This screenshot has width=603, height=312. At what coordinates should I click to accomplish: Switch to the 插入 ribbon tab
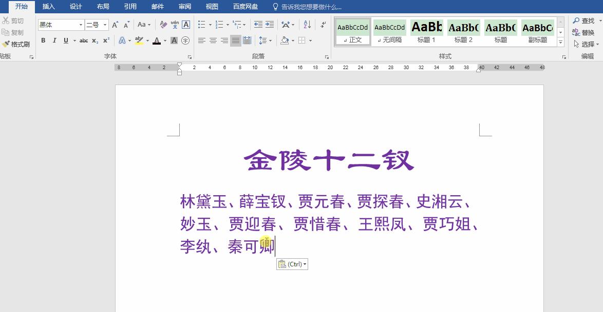(x=48, y=7)
